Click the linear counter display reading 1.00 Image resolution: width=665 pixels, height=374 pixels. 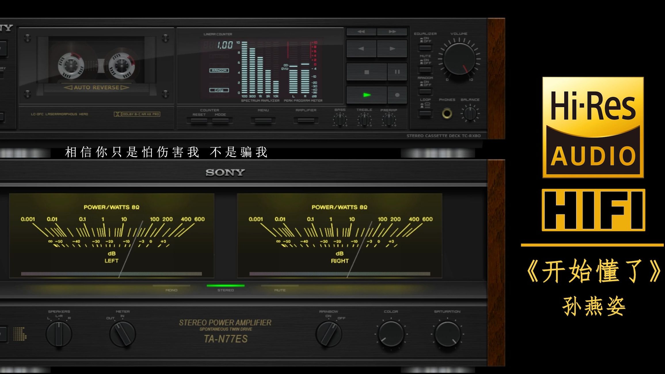pos(218,45)
